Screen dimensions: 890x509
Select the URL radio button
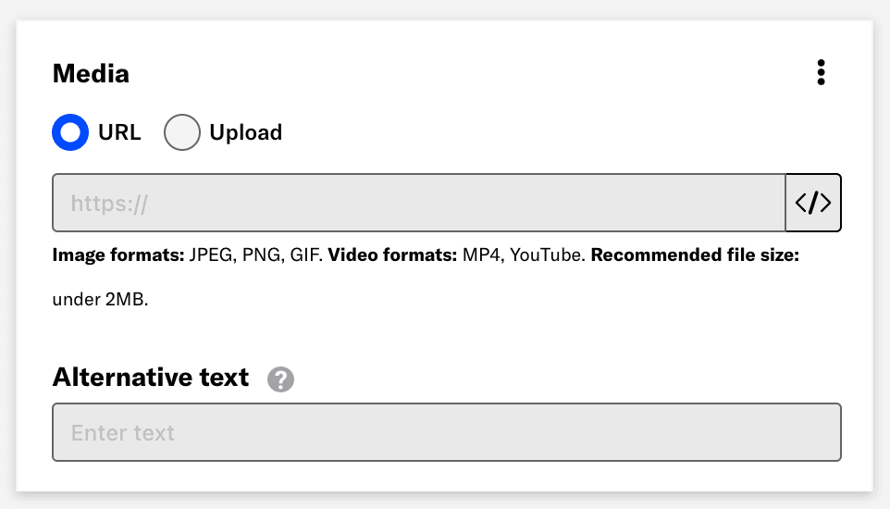tap(70, 132)
